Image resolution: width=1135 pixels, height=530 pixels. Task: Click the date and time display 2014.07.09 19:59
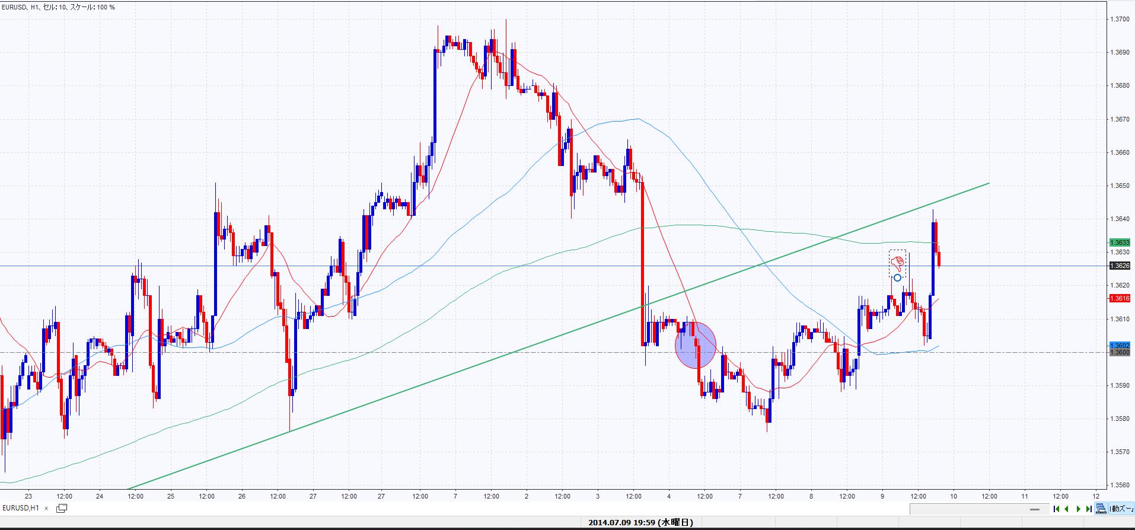pos(640,522)
